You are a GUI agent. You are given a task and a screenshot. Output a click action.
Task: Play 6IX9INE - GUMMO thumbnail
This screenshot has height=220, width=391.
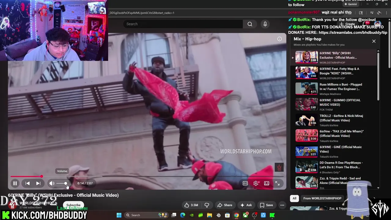pos(306,104)
